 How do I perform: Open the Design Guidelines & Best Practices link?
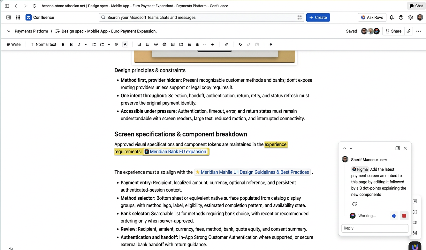point(252,172)
